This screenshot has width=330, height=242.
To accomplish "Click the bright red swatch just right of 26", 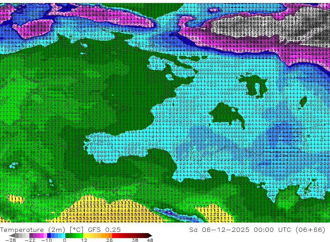I will (114, 235).
